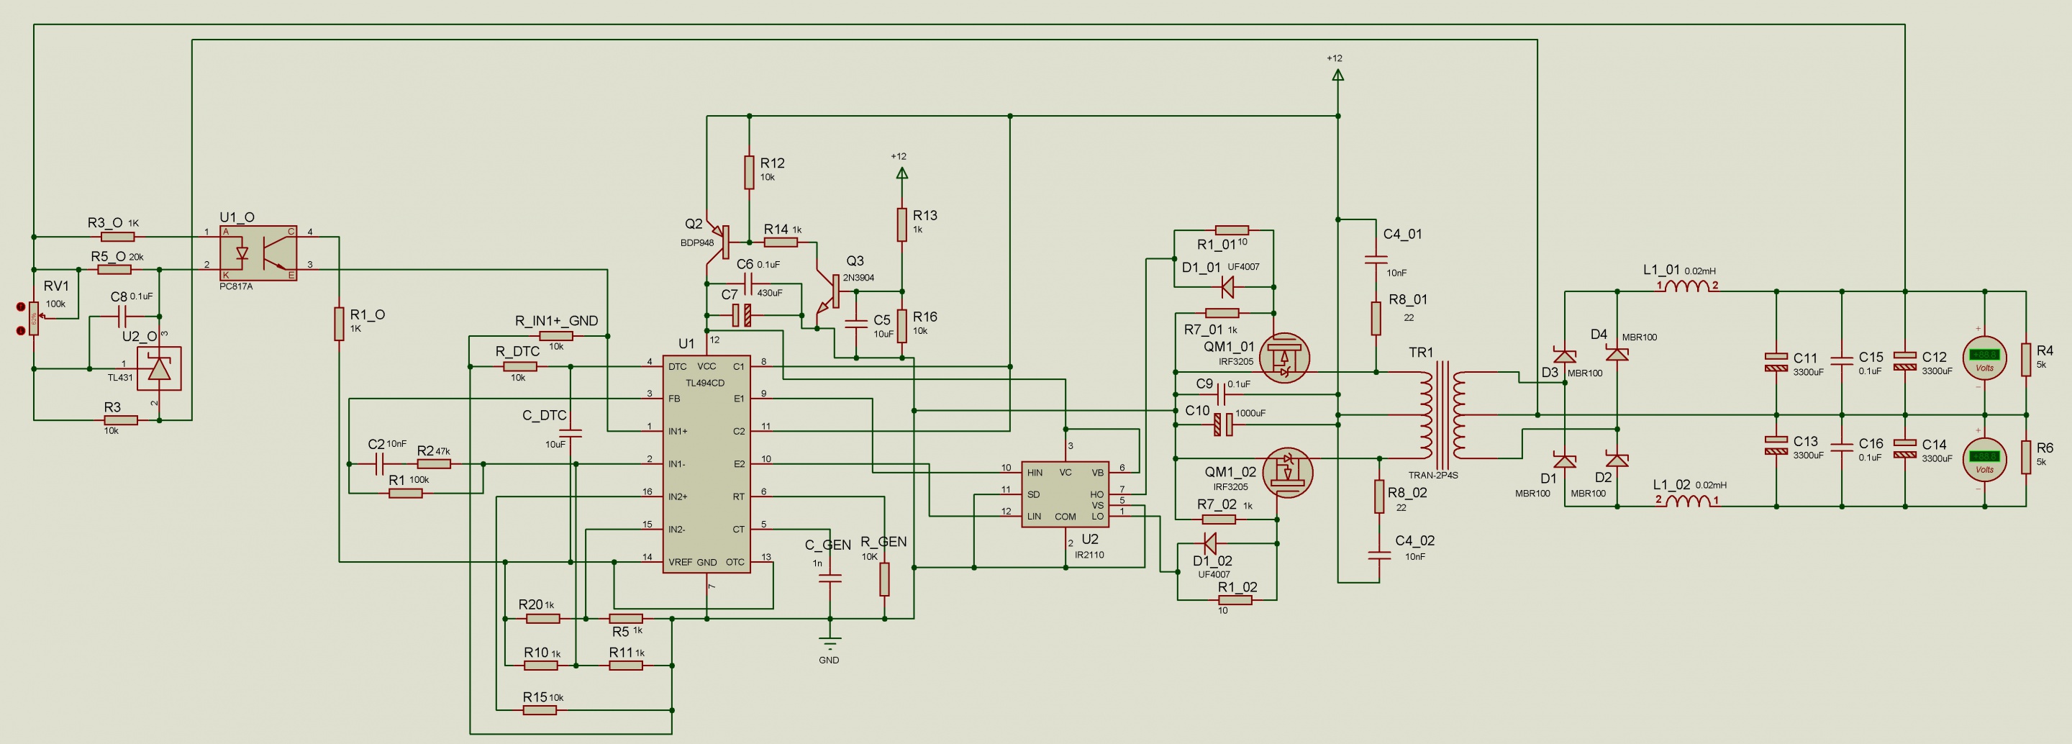Viewport: 2072px width, 744px height.
Task: Select the D4 MBR100 diode symbol
Action: click(1617, 354)
